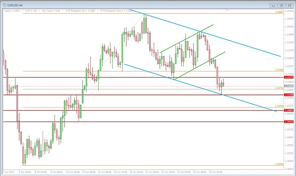Image resolution: width=296 pixels, height=176 pixels.
Task: Click the '28 Jun 16:00' time axis label
Action: pos(215,172)
